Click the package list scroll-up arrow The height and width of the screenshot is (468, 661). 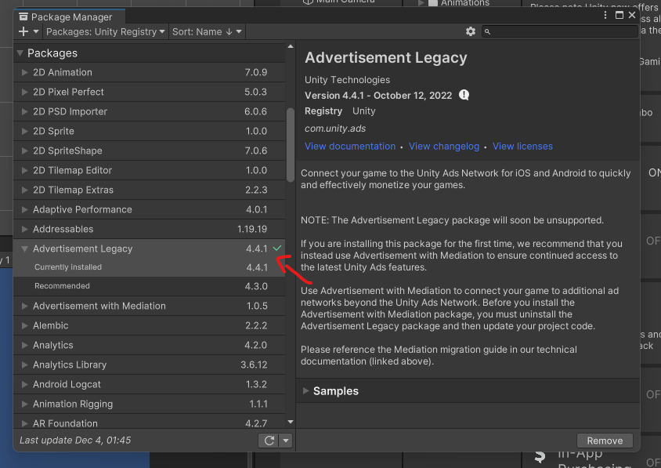coord(291,46)
